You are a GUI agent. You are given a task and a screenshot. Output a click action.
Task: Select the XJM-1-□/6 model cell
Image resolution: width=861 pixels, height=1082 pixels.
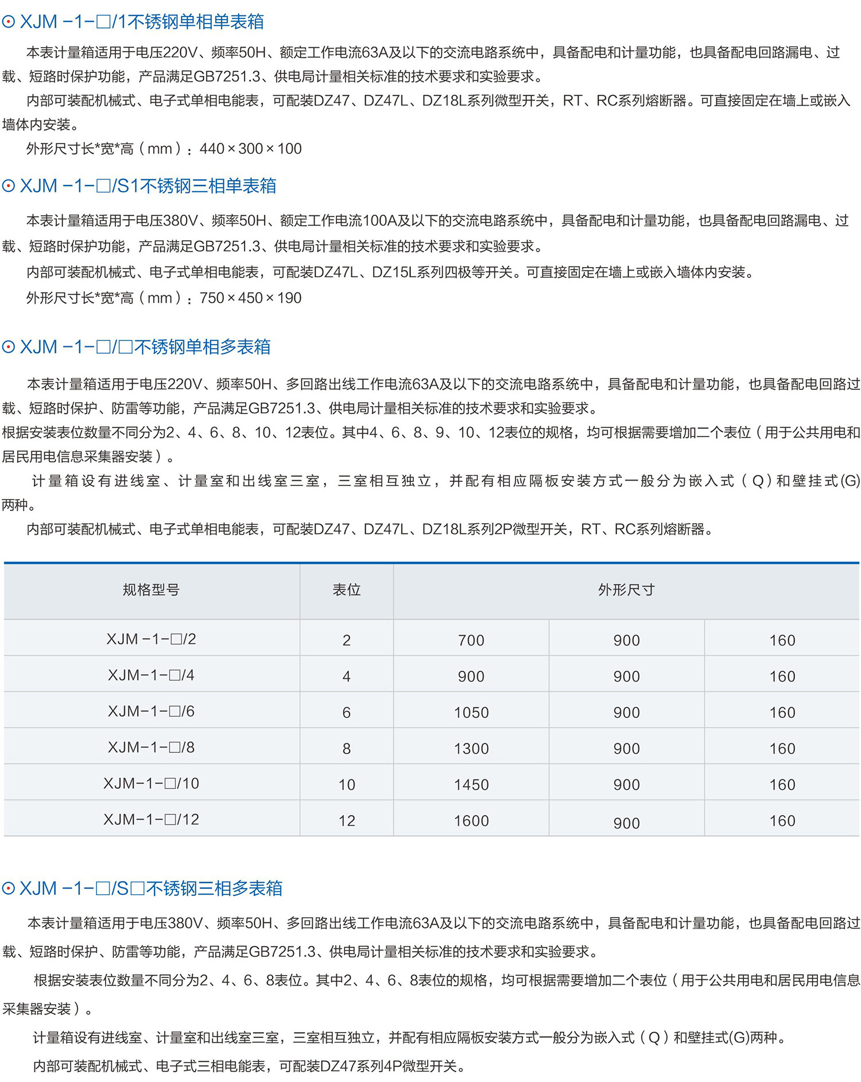point(151,712)
